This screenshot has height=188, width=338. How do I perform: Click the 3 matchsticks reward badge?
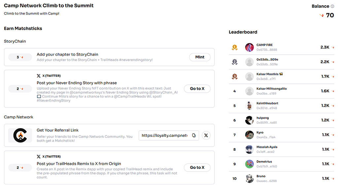(x=20, y=57)
